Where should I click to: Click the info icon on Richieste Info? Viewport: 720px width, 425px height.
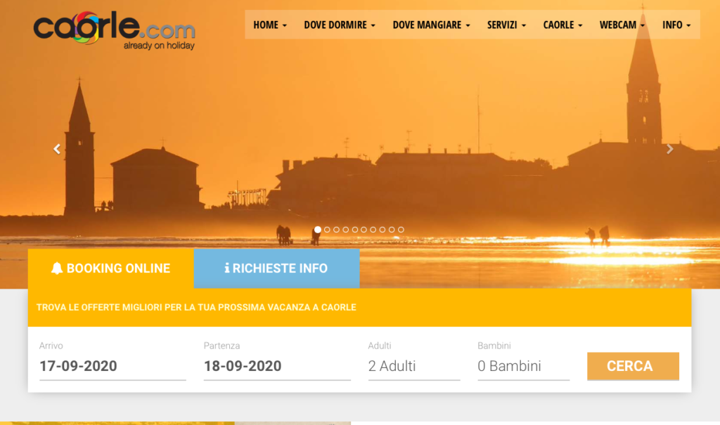(x=227, y=268)
